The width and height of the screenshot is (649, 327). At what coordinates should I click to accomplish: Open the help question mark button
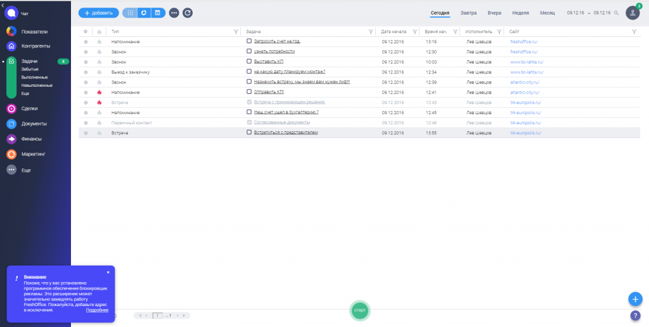(635, 316)
